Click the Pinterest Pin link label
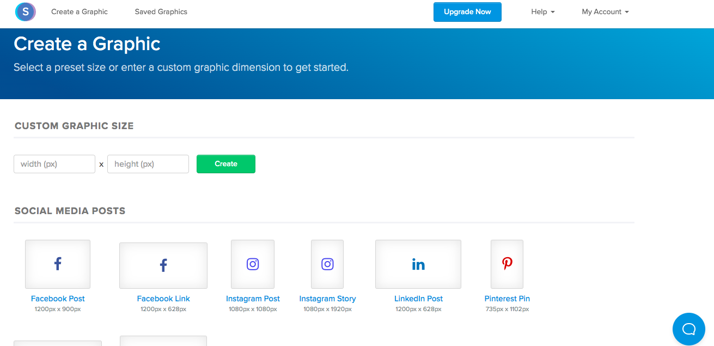Screen dimensions: 714x346 [x=506, y=299]
